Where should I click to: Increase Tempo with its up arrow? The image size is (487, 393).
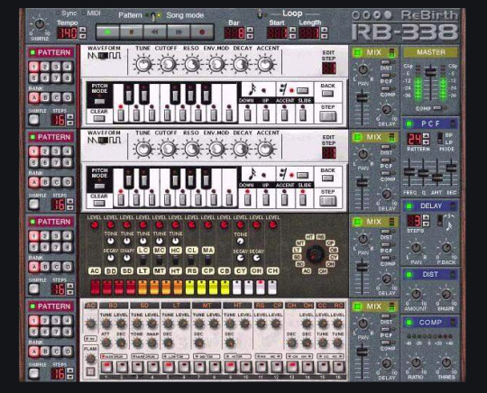tap(83, 30)
